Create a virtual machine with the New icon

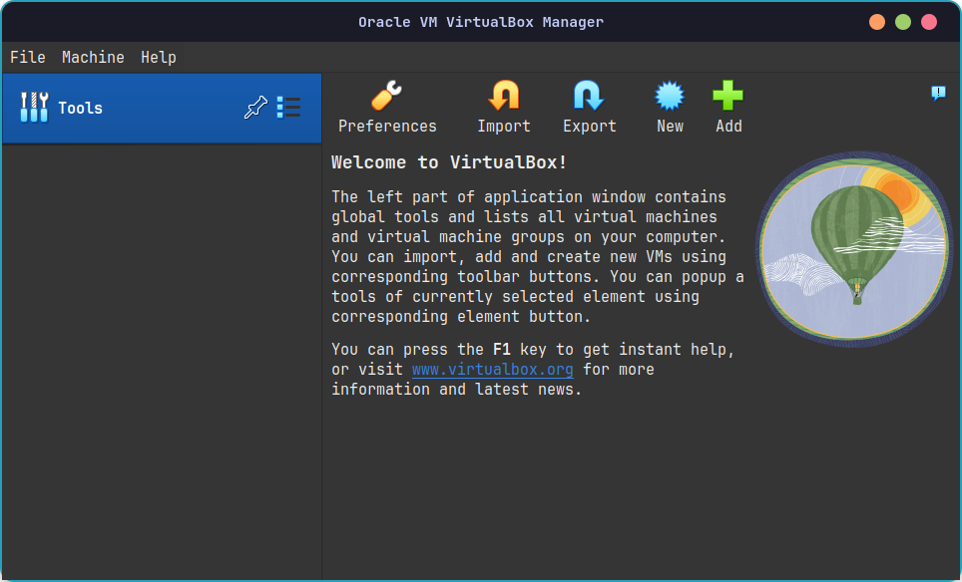pos(670,97)
